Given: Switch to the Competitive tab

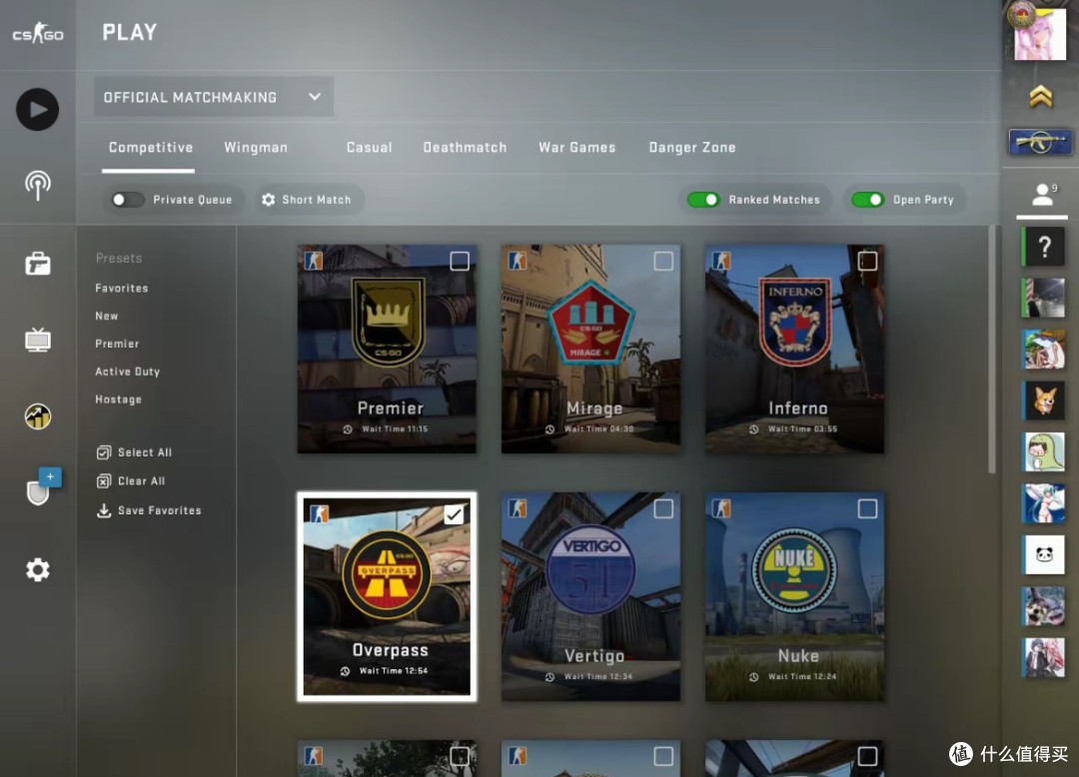Looking at the screenshot, I should (x=151, y=147).
